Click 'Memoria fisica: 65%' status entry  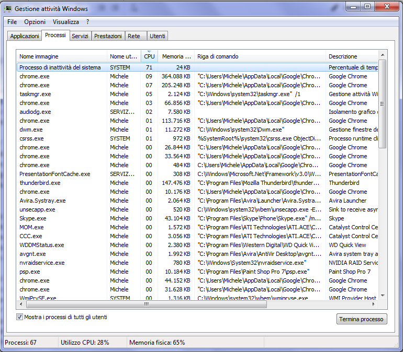point(157,343)
